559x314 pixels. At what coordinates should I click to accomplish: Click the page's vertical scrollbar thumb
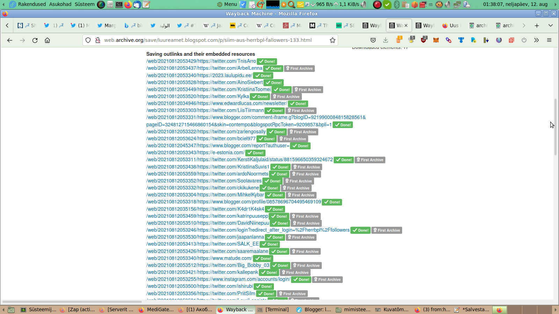point(556,127)
